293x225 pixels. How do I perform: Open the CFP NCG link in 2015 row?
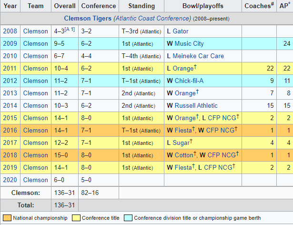click(x=222, y=118)
